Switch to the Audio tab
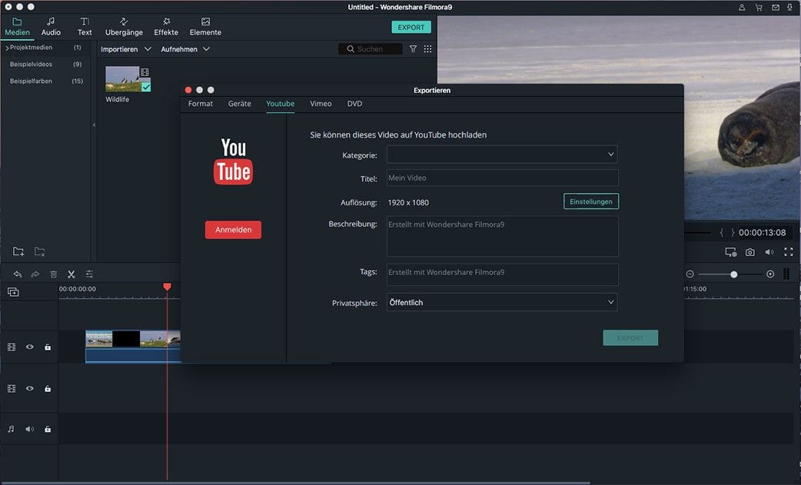801x485 pixels. 51,27
